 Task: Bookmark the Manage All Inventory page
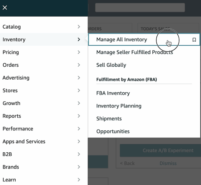[194, 40]
